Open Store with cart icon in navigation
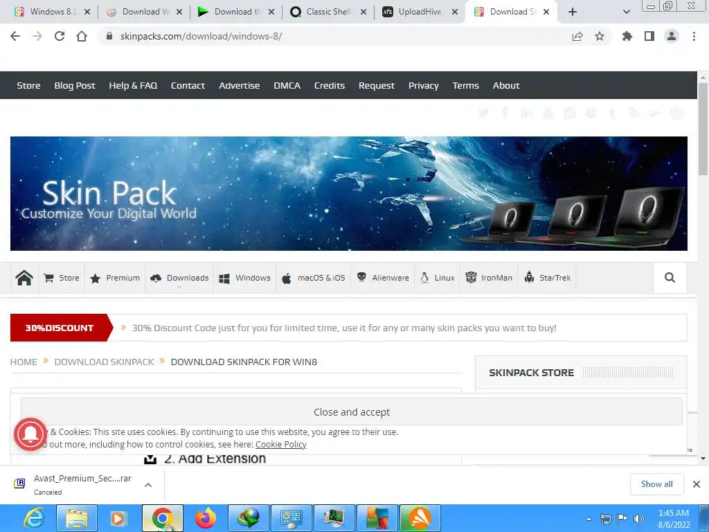This screenshot has width=709, height=532. click(62, 278)
